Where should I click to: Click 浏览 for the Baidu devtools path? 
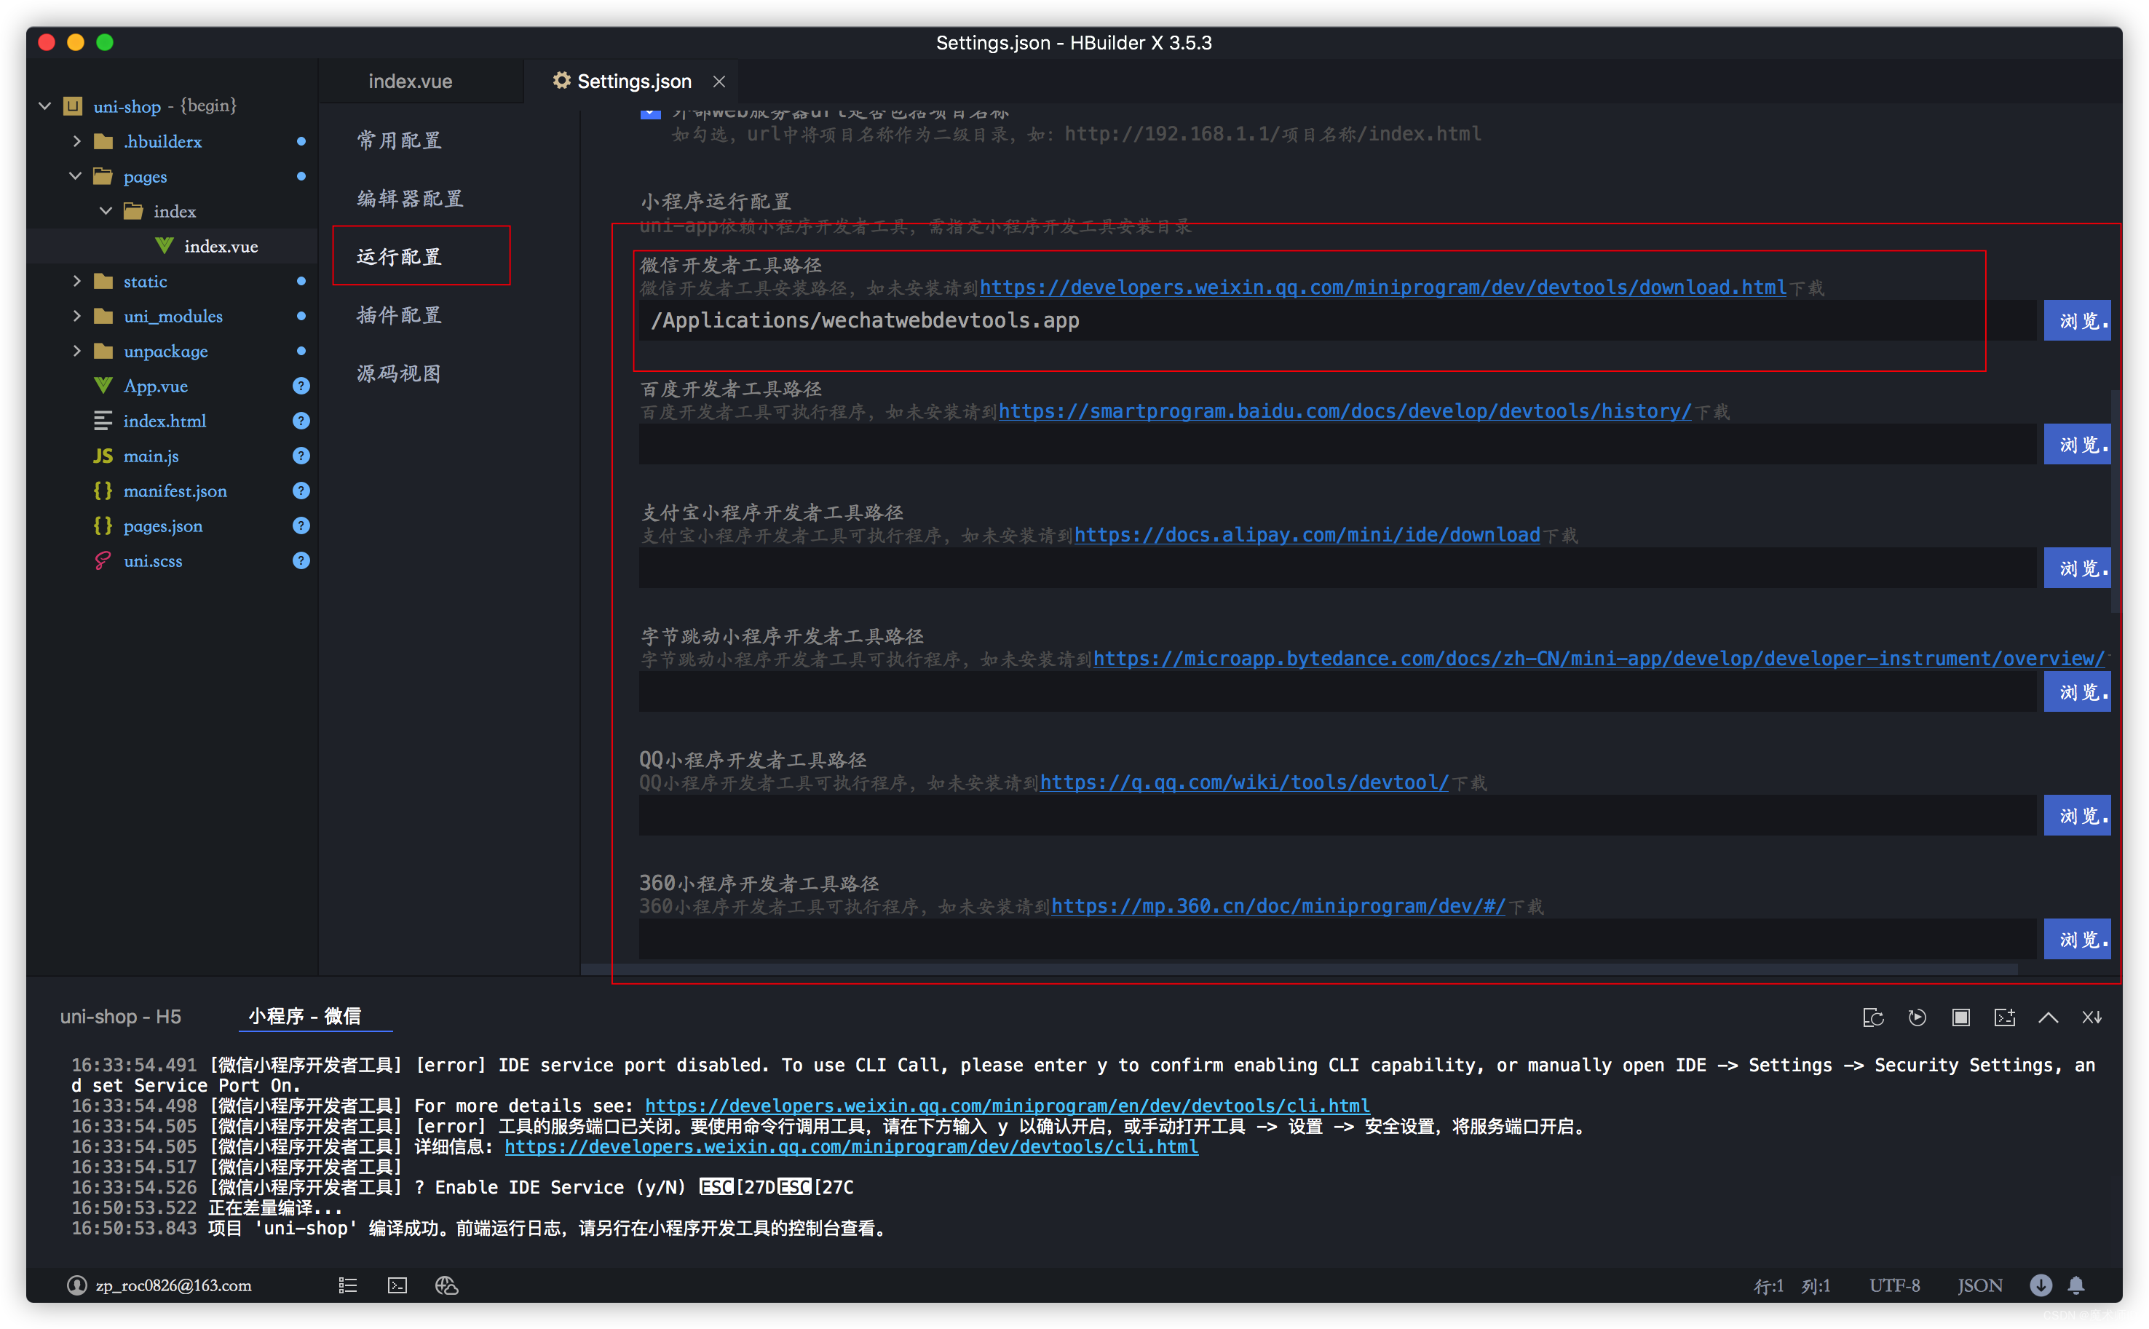(x=2076, y=445)
